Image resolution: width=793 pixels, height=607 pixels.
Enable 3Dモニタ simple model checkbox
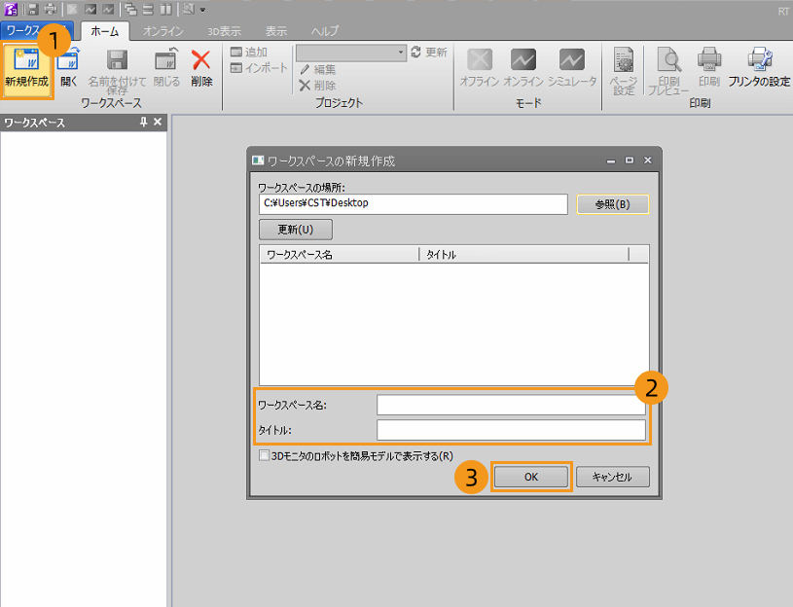264,454
